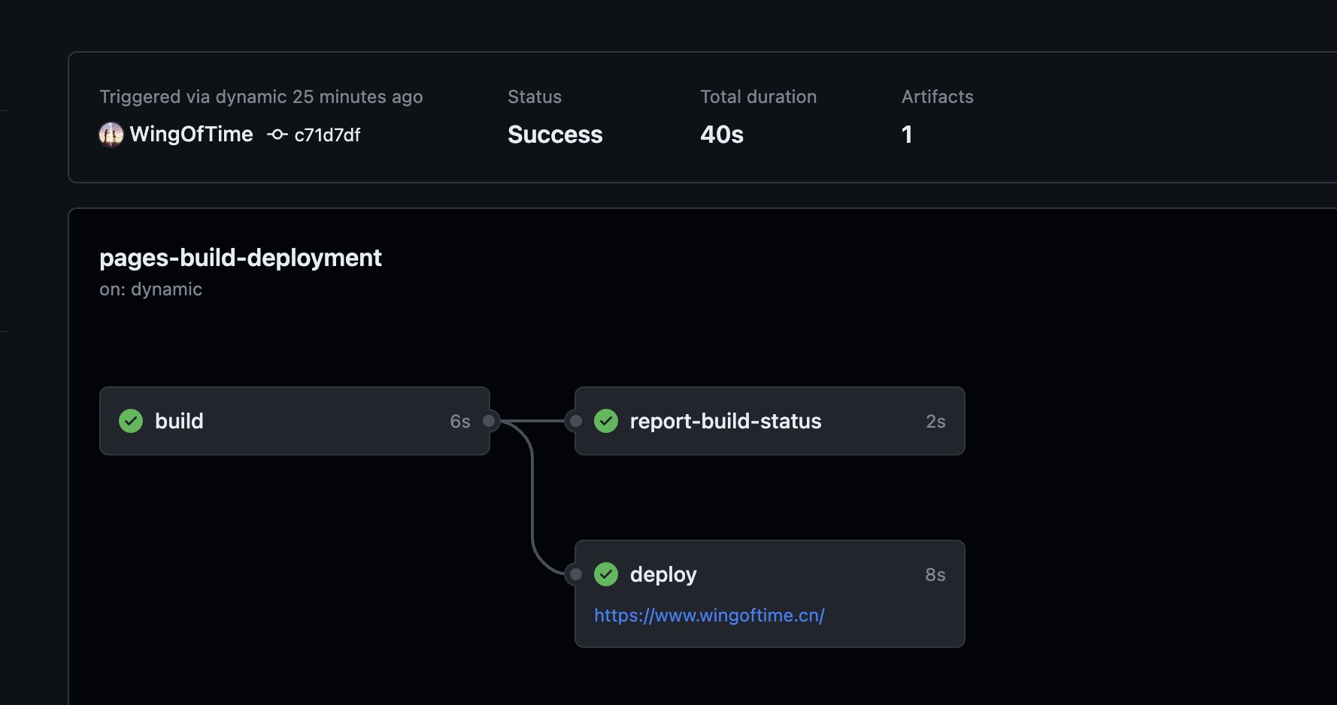
Task: Click the success icon on deploy job
Action: coord(606,574)
